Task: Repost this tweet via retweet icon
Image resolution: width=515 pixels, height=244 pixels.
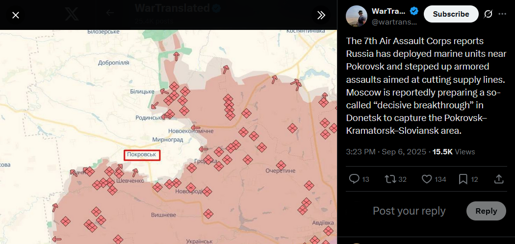Action: pyautogui.click(x=390, y=179)
